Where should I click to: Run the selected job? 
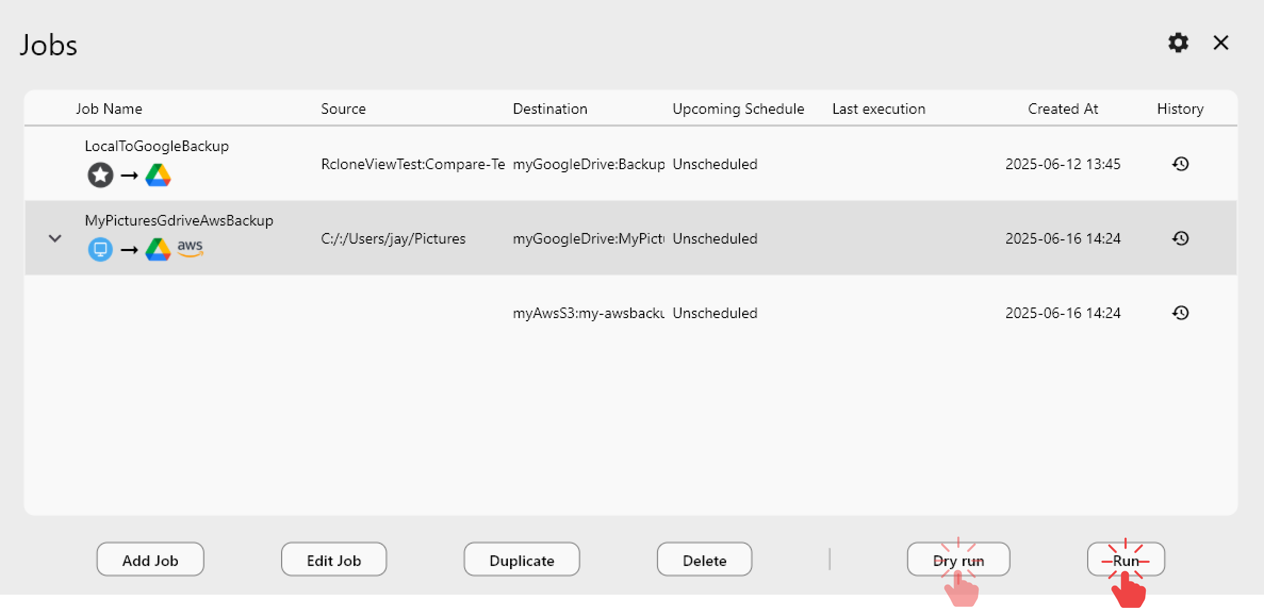pyautogui.click(x=1125, y=559)
